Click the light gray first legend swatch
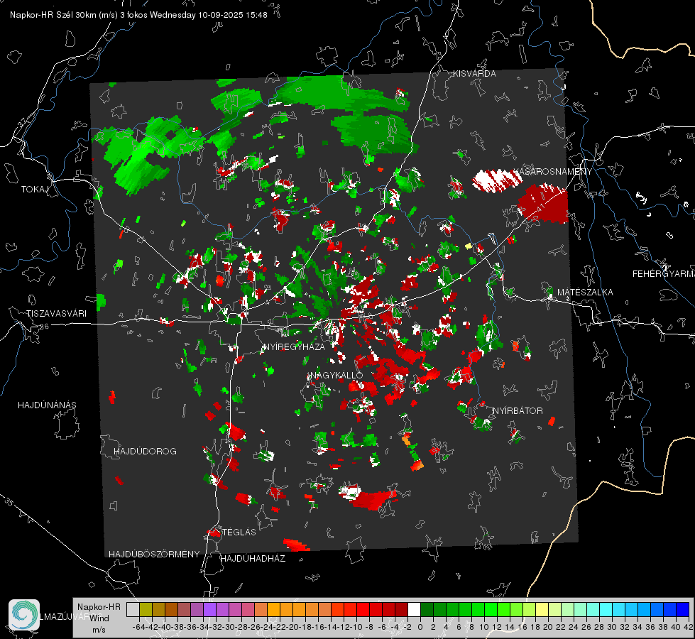 [133, 609]
